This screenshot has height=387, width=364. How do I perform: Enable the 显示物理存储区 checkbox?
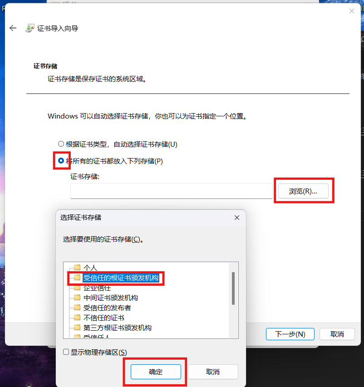tap(66, 352)
